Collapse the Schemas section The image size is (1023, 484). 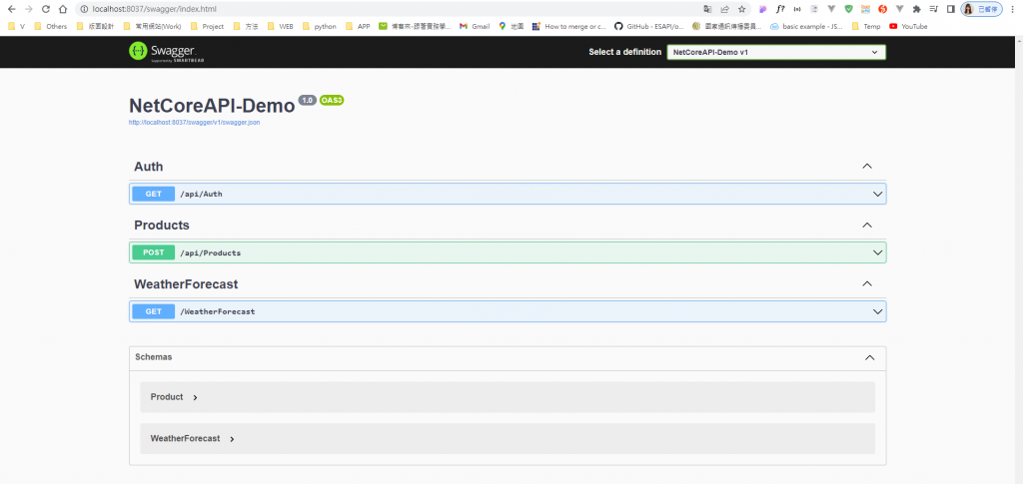point(869,357)
